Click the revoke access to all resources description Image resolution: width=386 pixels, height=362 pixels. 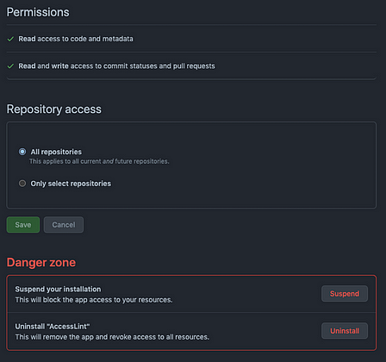click(x=112, y=337)
